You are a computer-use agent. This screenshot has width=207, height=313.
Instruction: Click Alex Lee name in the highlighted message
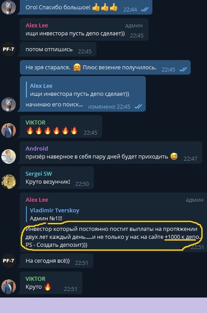pyautogui.click(x=37, y=200)
